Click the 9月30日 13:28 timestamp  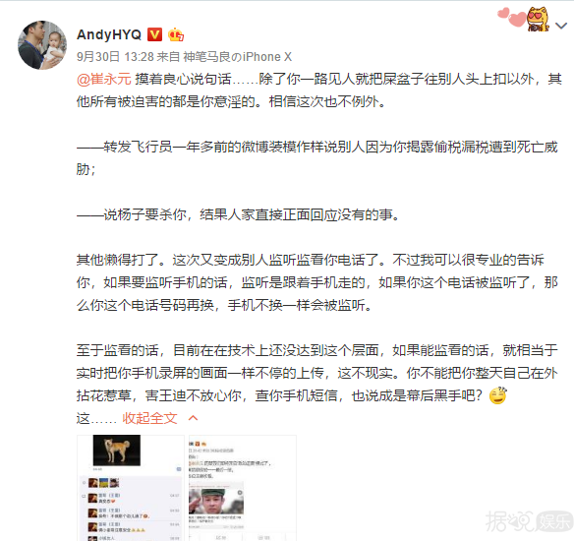coord(115,57)
